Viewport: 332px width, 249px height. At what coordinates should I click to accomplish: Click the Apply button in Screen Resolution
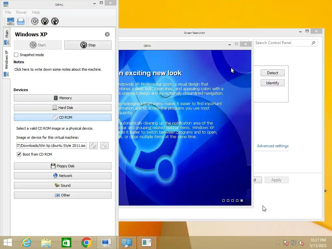point(276,180)
